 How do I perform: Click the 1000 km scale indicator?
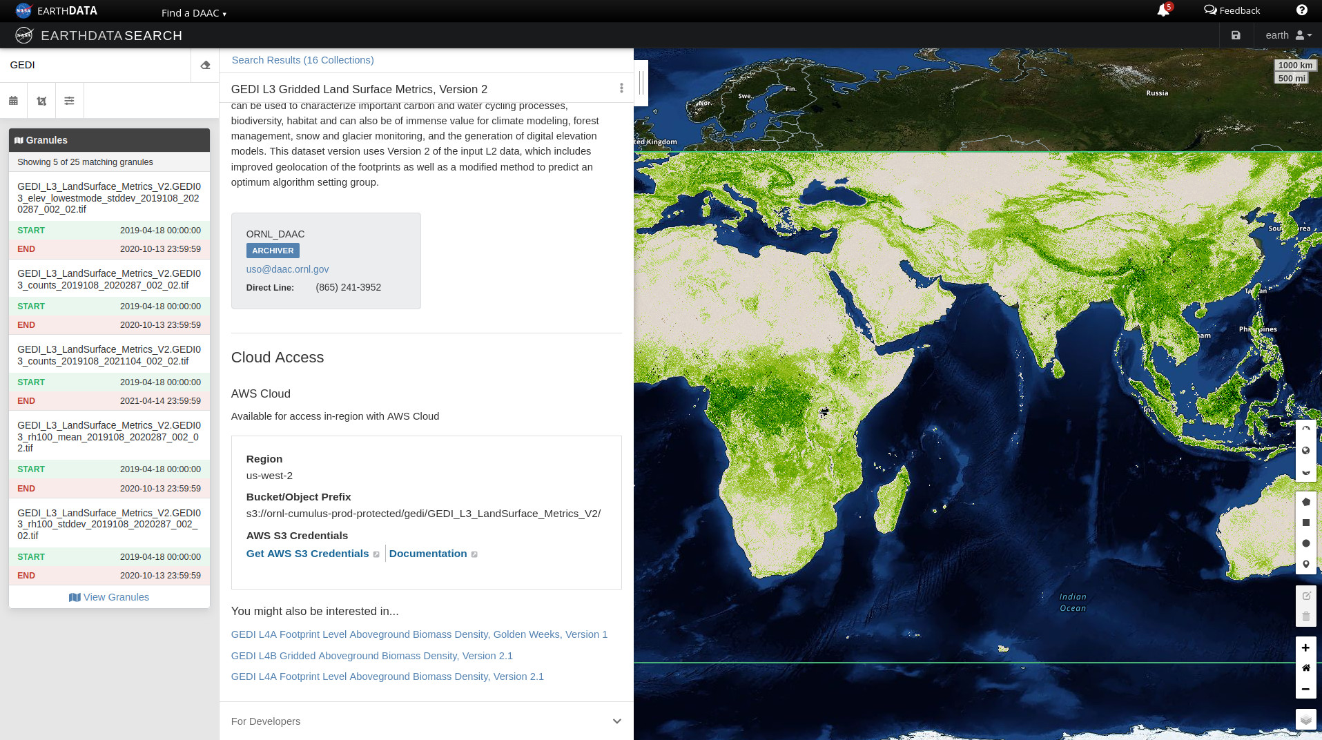coord(1295,66)
